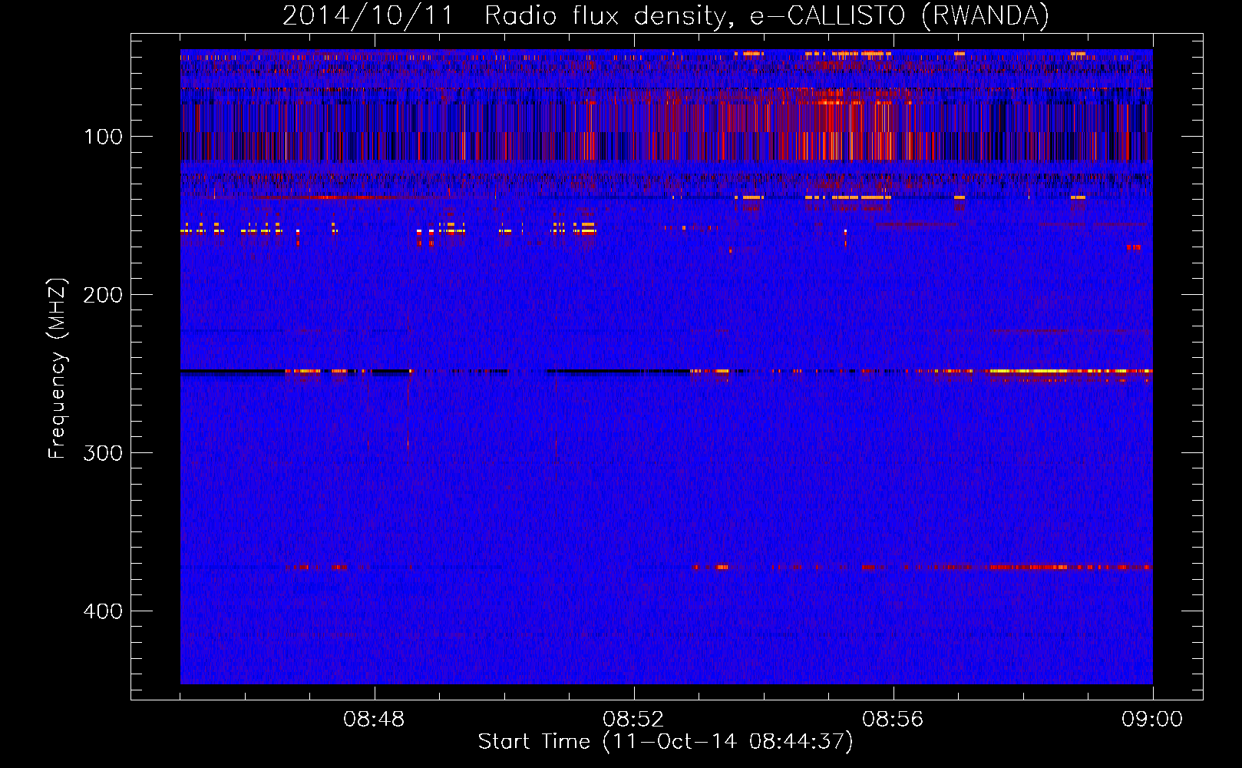Click the plot title "2014/10/11 Radio flux density, e-CALLISTO (RWANDA)"

click(666, 16)
